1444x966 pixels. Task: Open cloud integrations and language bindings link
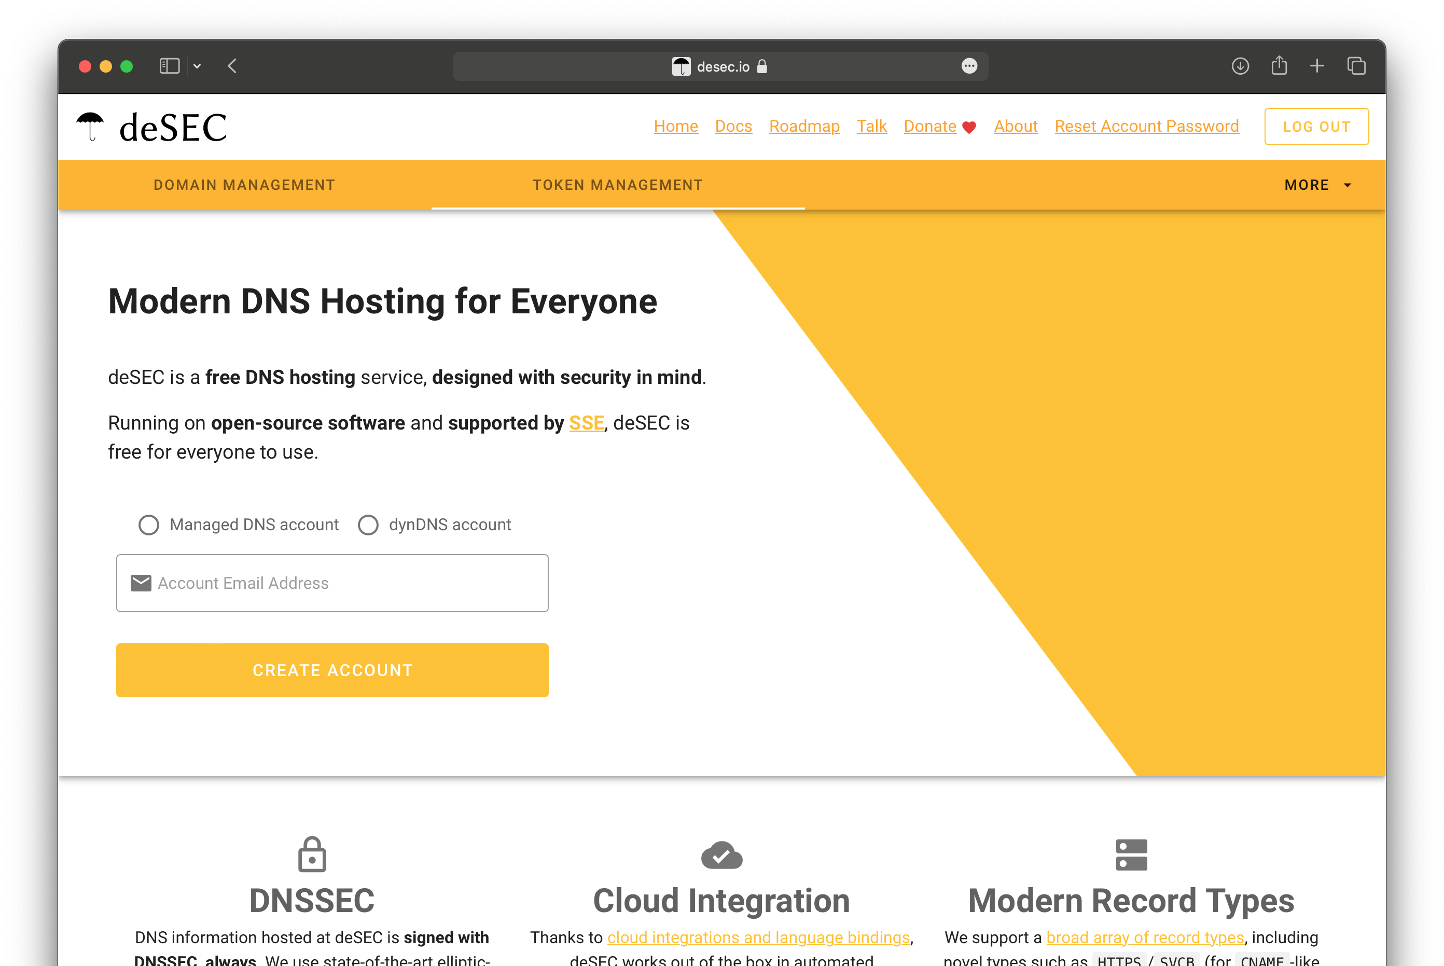[x=759, y=937]
